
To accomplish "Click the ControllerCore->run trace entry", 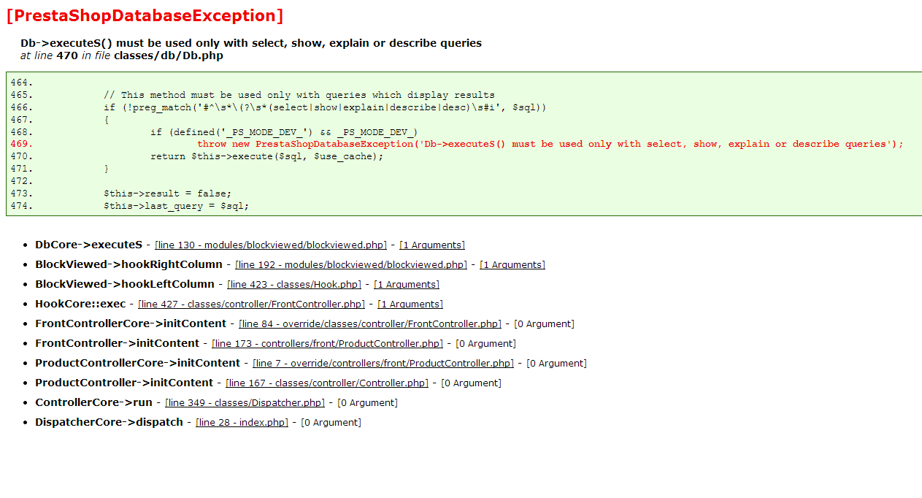I will [x=94, y=402].
